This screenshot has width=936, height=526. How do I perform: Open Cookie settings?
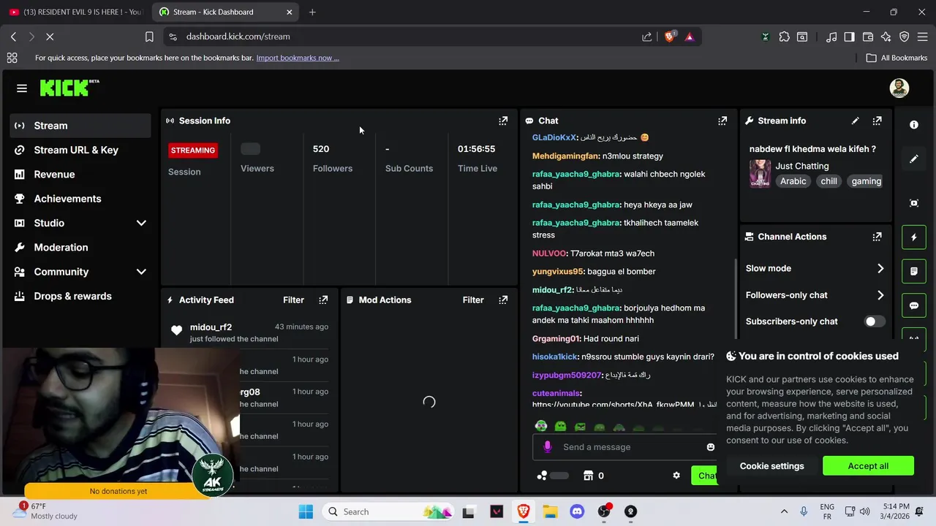(771, 466)
